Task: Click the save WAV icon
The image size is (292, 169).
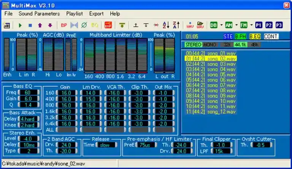Action: [x=190, y=25]
